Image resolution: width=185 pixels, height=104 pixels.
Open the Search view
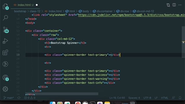(5, 18)
